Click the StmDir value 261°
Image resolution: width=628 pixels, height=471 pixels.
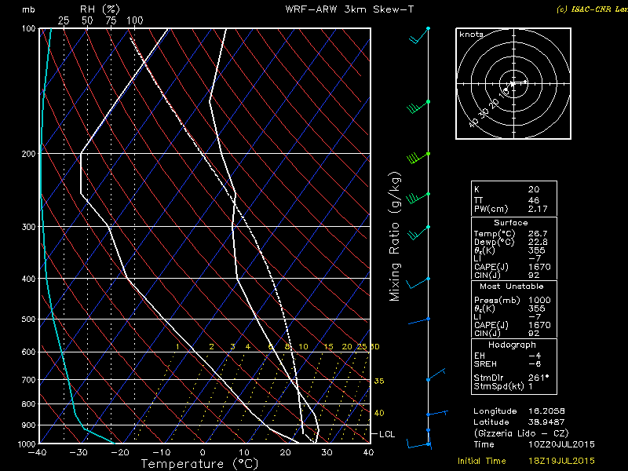[x=538, y=378]
